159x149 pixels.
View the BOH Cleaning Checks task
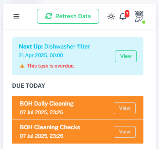(x=125, y=132)
